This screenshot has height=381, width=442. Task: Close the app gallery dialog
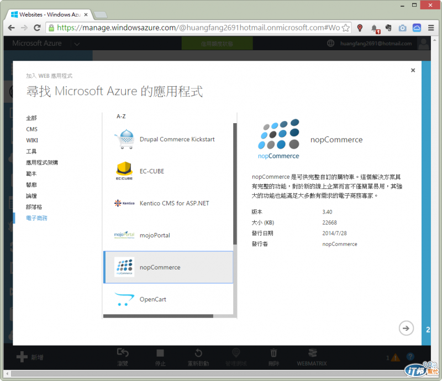413,70
